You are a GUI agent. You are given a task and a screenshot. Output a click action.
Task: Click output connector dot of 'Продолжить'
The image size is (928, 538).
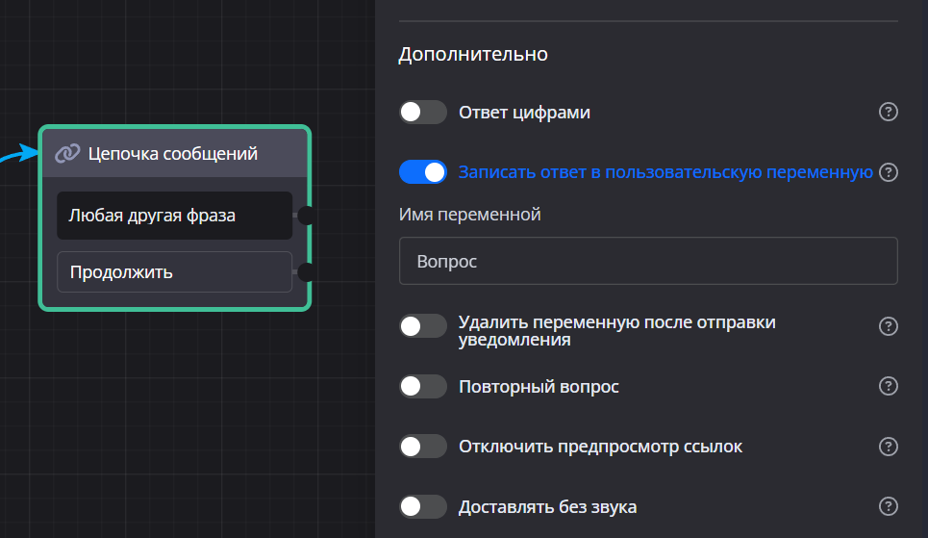306,272
